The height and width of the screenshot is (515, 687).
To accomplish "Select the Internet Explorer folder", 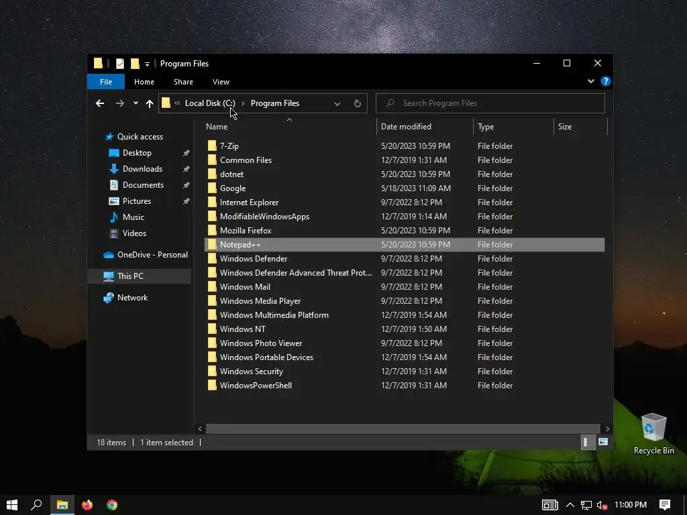I will 250,203.
